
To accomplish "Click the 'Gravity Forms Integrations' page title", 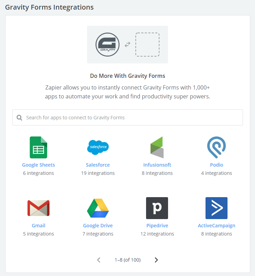I will (49, 8).
